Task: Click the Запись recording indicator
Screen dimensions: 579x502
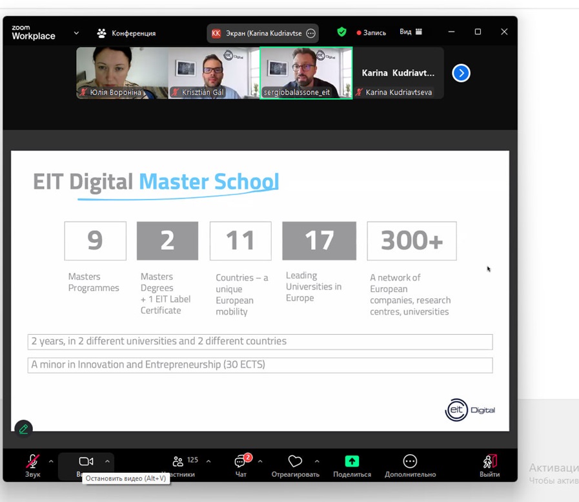Action: tap(371, 33)
